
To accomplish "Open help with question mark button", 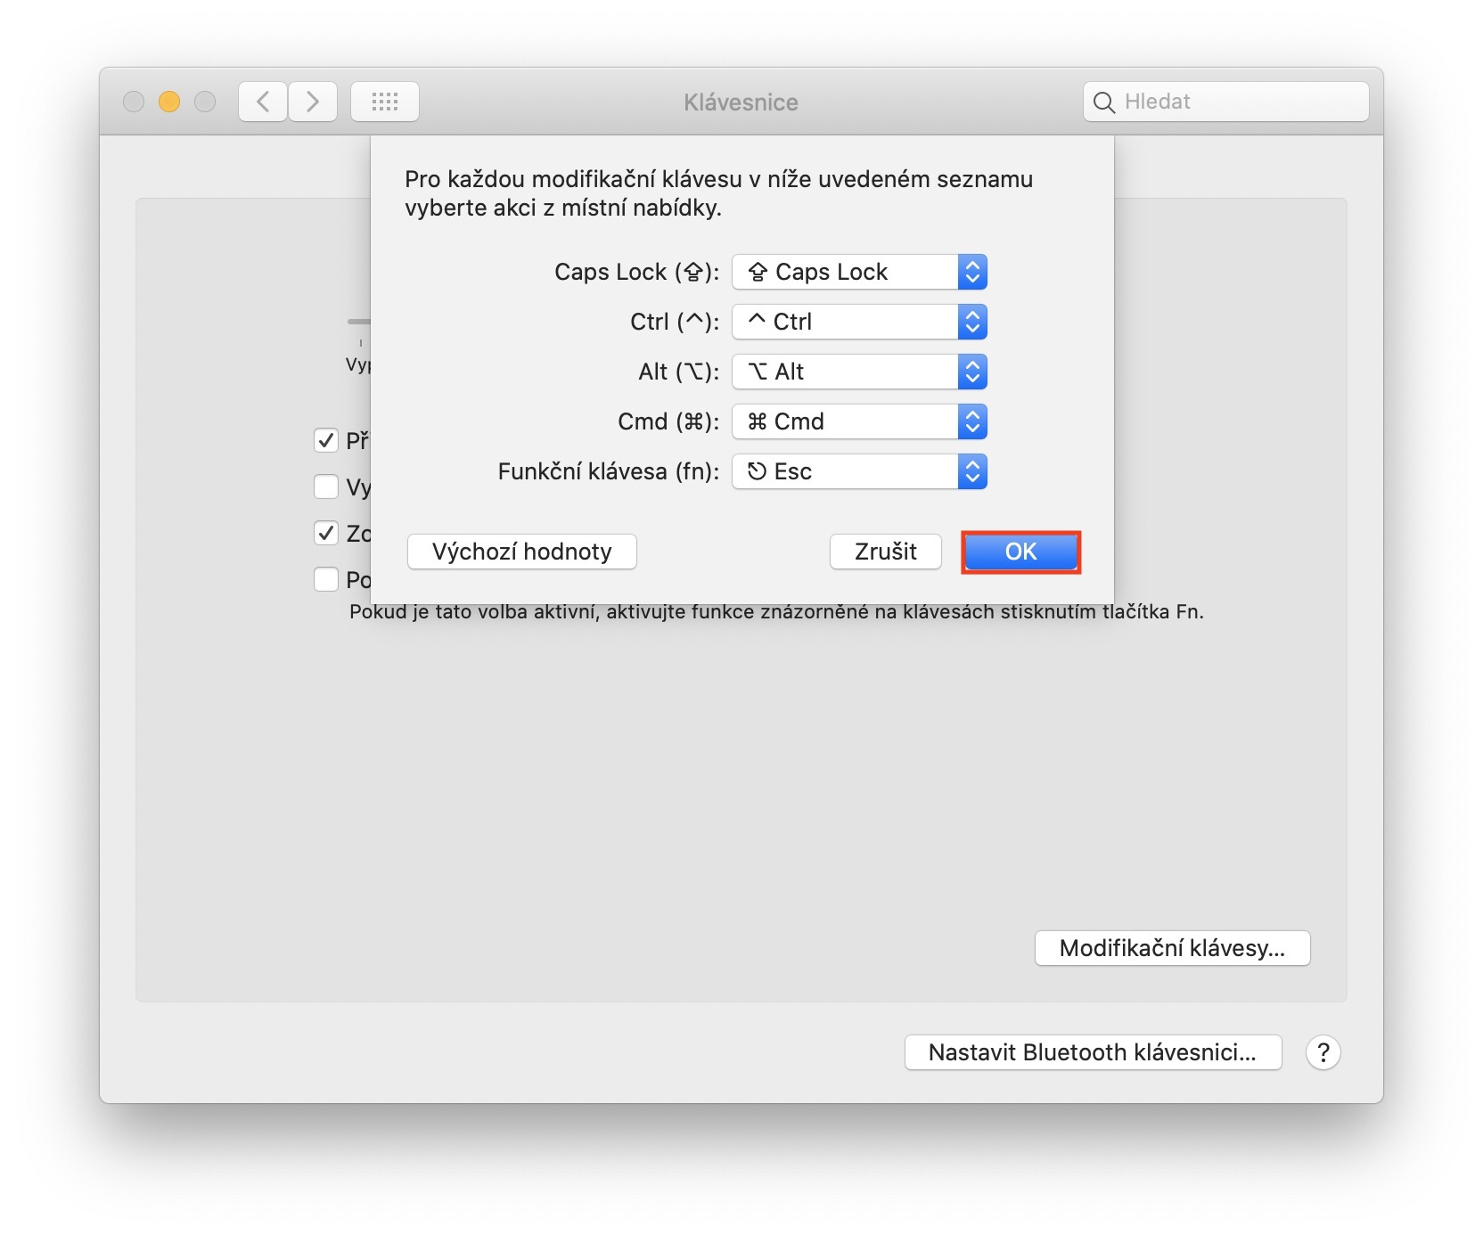I will [1323, 1052].
